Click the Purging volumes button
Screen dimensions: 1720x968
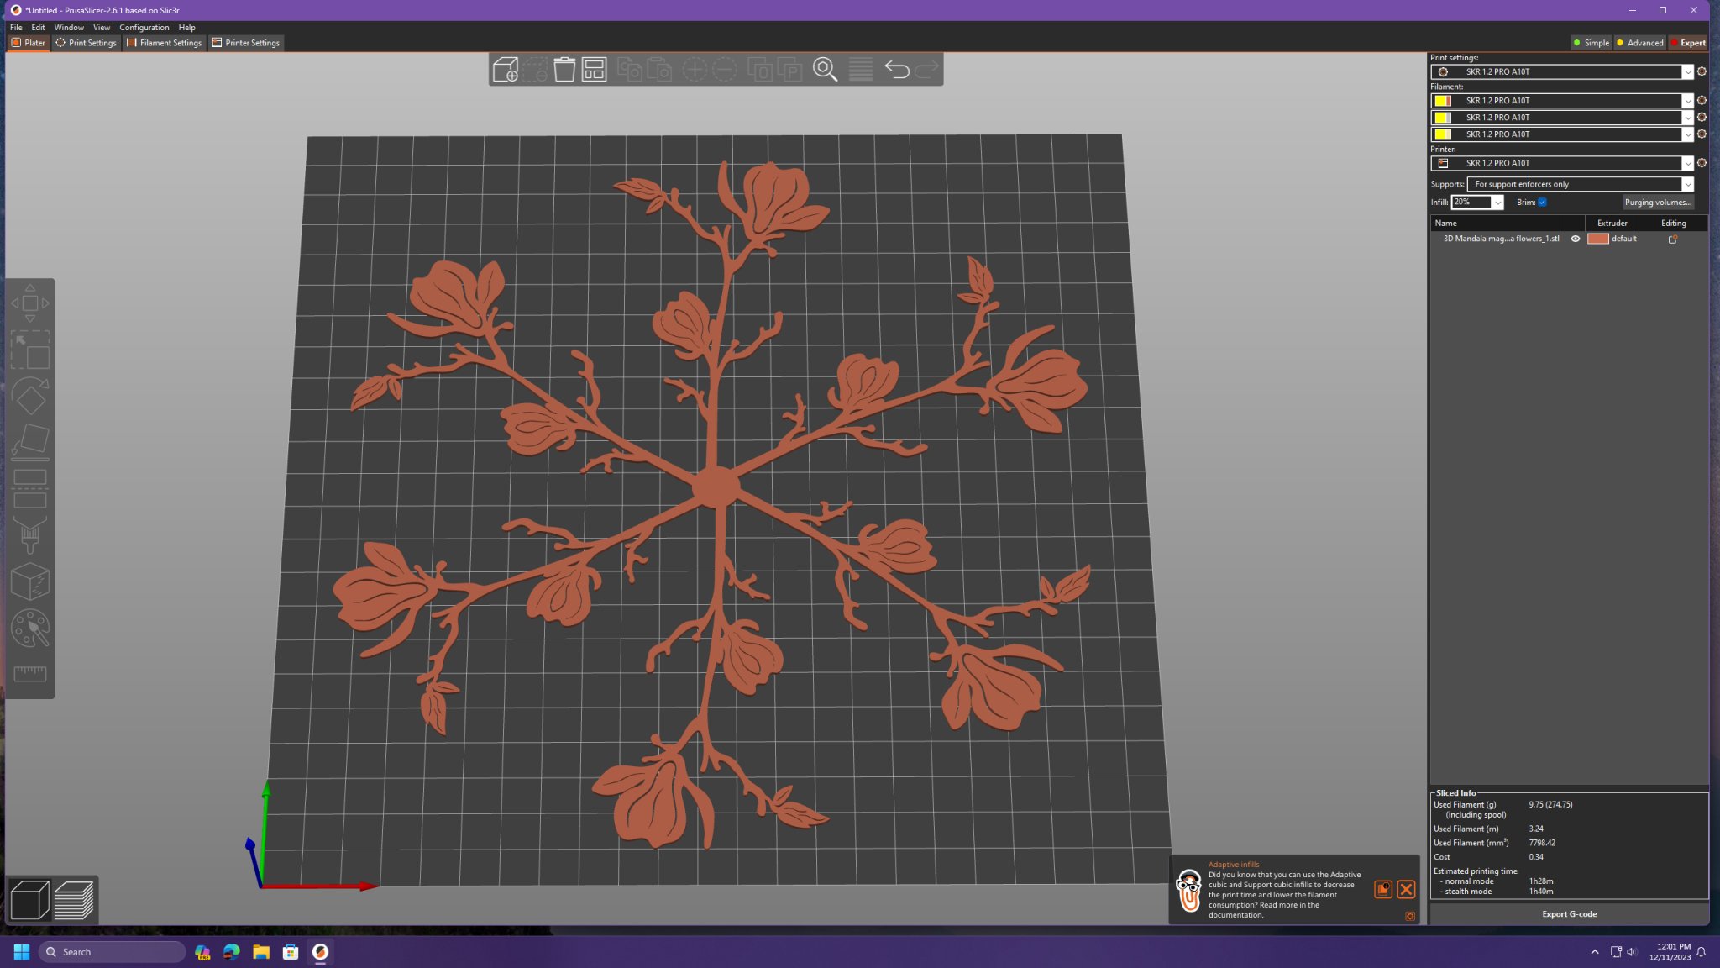pyautogui.click(x=1657, y=203)
